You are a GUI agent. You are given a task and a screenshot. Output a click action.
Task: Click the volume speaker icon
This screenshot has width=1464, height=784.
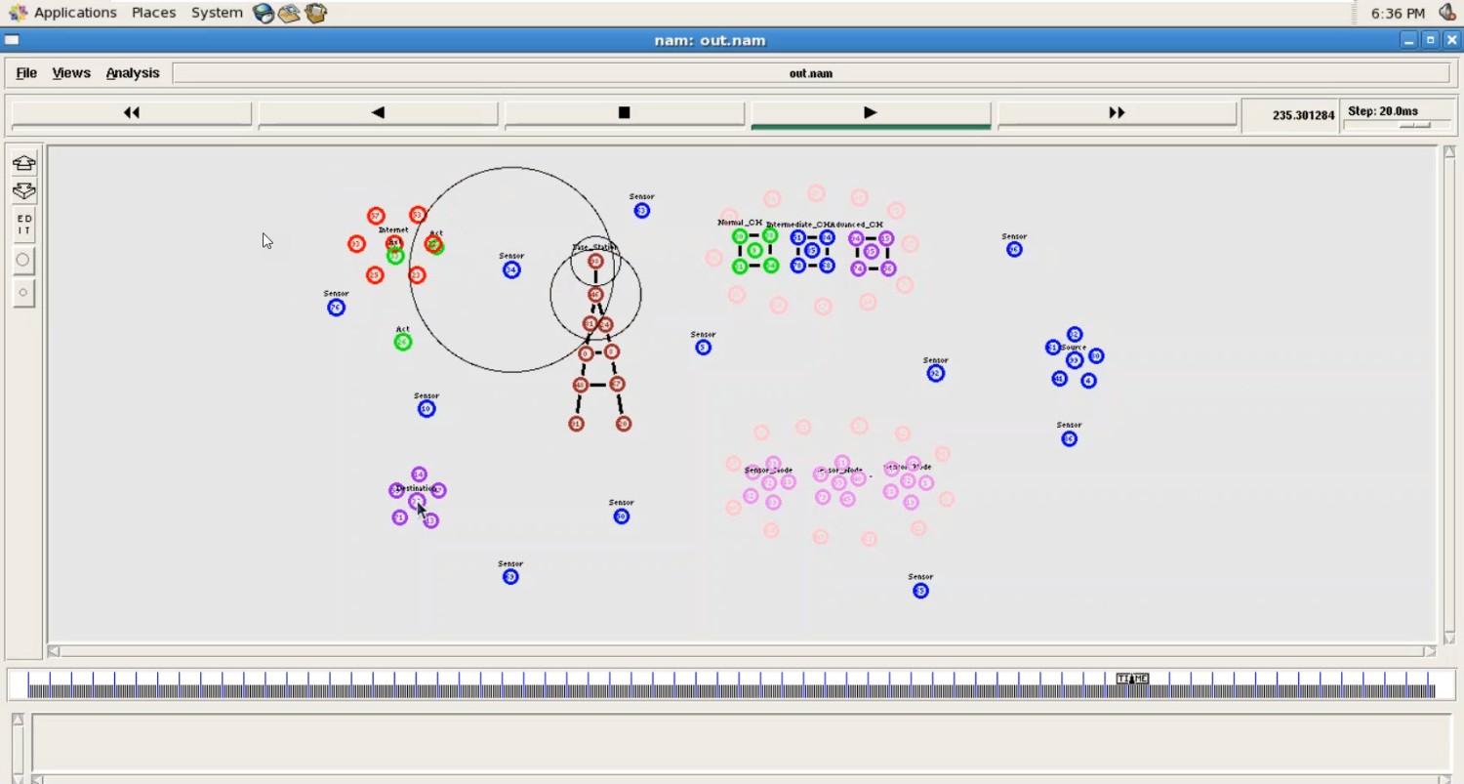[x=1446, y=13]
